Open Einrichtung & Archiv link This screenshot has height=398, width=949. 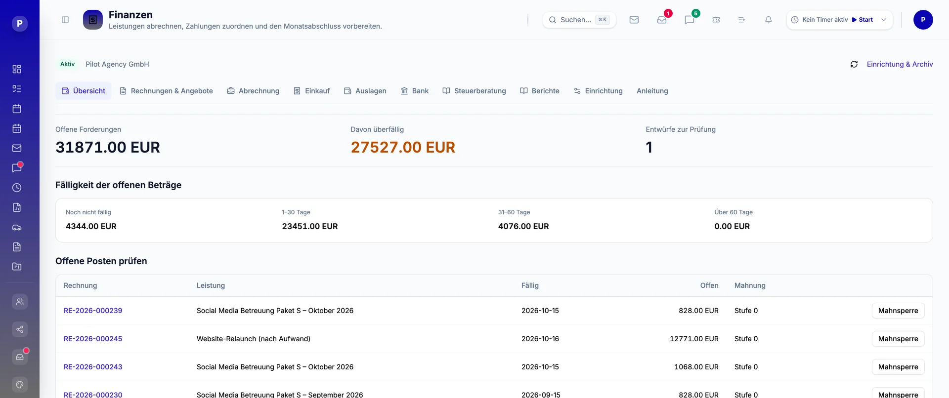[x=900, y=64]
